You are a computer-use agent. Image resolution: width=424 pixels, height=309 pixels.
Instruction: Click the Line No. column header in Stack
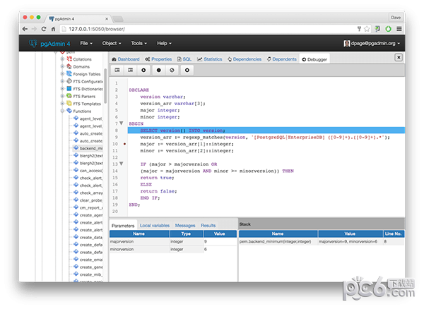coord(394,234)
